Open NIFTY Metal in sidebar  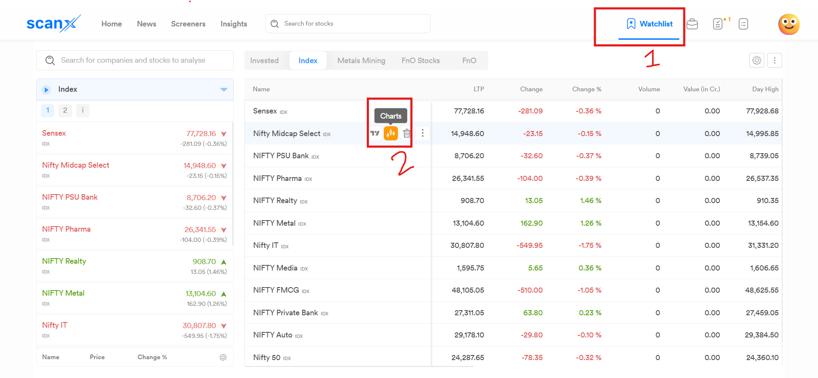tap(135, 298)
